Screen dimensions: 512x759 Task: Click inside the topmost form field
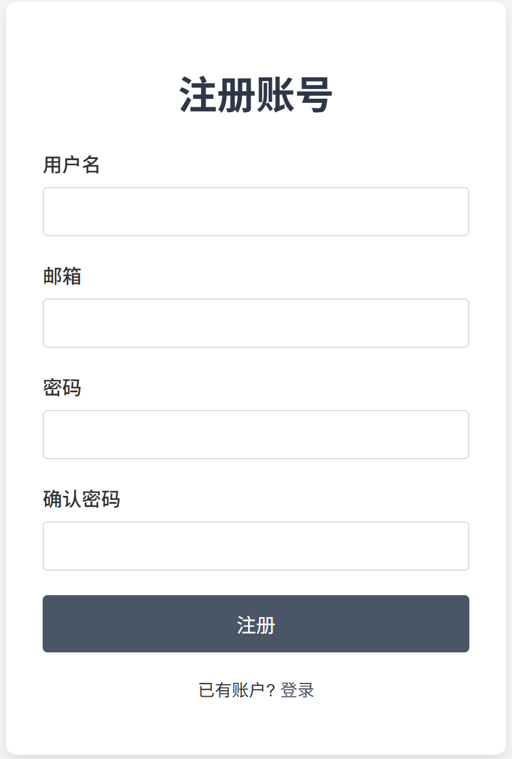(255, 211)
